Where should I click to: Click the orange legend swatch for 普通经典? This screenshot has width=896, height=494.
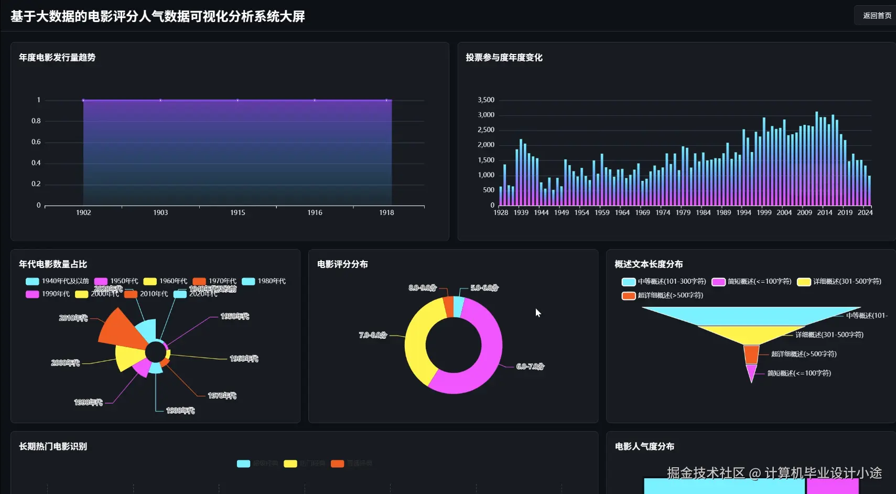coord(338,464)
